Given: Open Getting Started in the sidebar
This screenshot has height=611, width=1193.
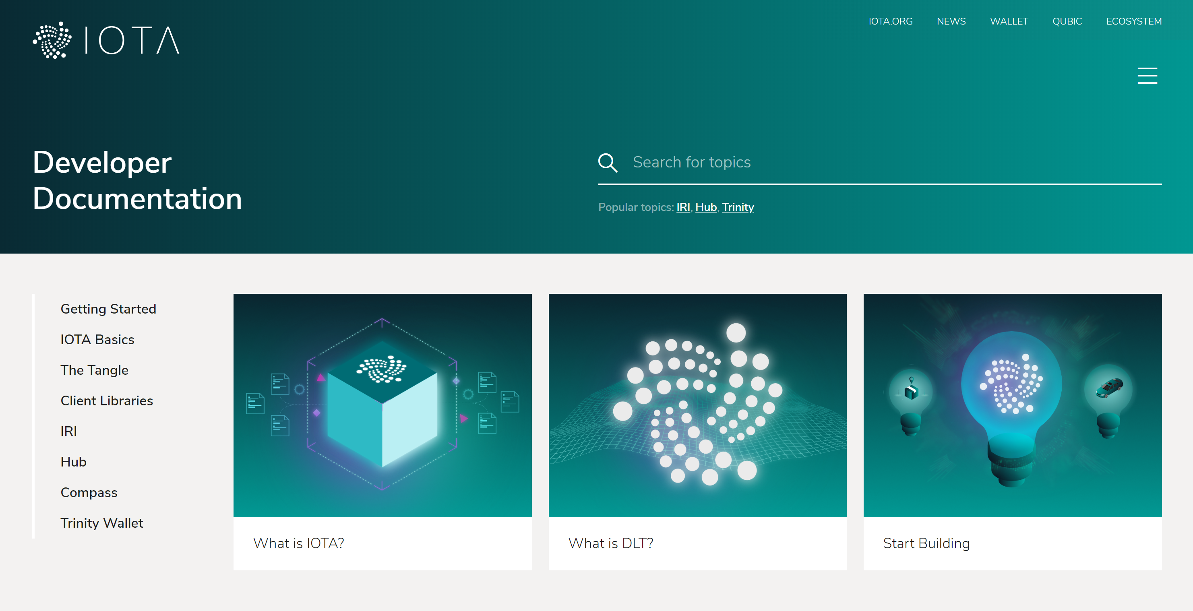Looking at the screenshot, I should (x=108, y=309).
